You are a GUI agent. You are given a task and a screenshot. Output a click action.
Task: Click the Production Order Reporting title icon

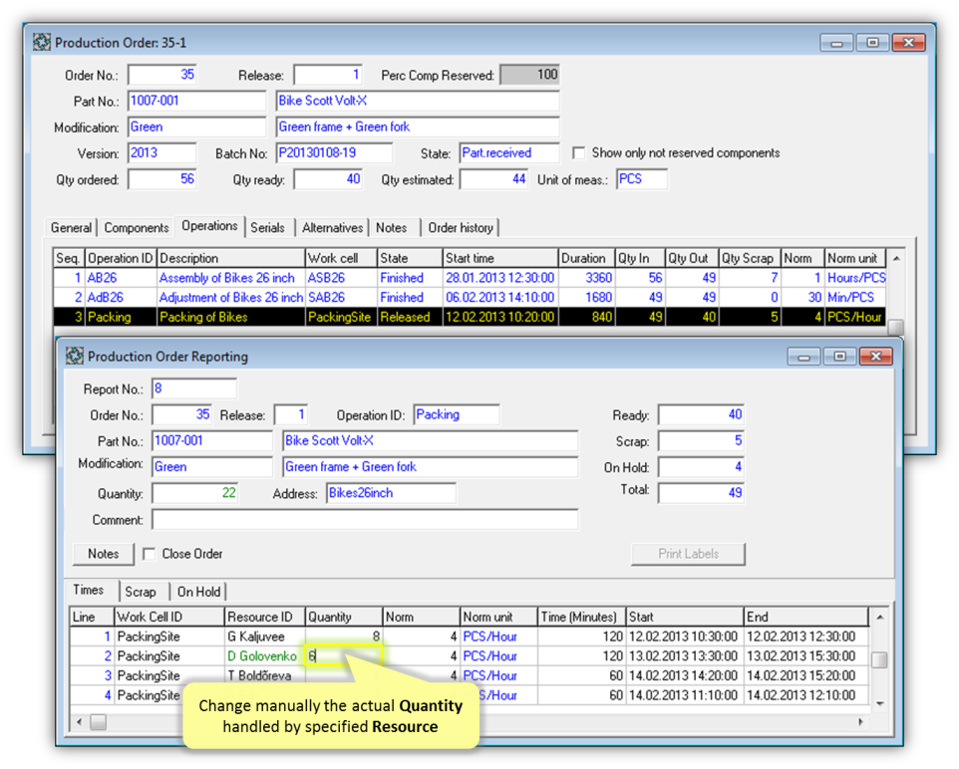pyautogui.click(x=75, y=356)
